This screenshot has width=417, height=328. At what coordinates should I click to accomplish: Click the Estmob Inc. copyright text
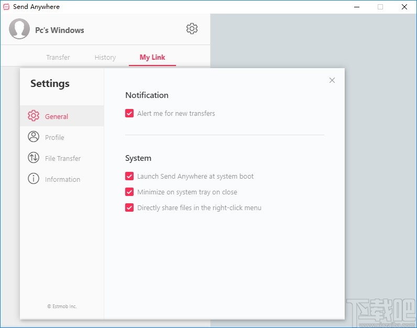pyautogui.click(x=62, y=306)
